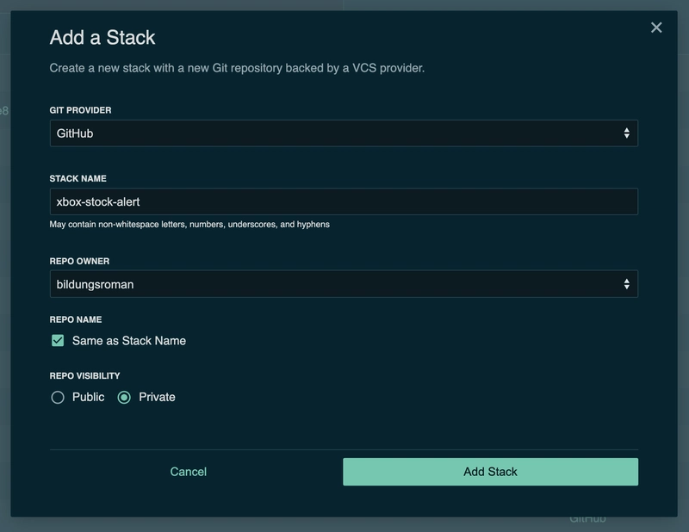Click the 'Add a Stack' dialog title
689x532 pixels.
click(102, 38)
